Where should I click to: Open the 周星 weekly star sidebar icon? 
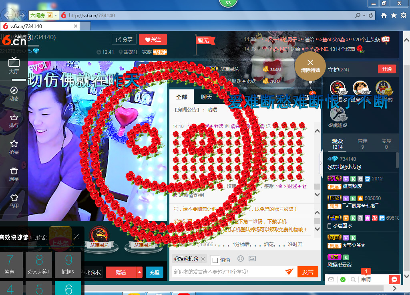tap(14, 174)
